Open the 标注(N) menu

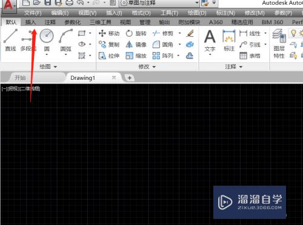pyautogui.click(x=225, y=13)
